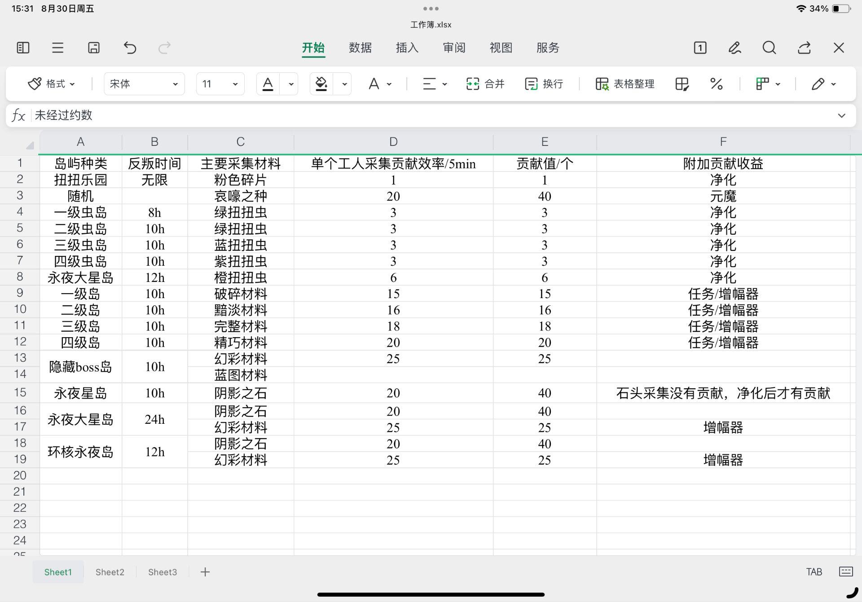Expand the formula bar chevron
The width and height of the screenshot is (862, 602).
coord(841,115)
